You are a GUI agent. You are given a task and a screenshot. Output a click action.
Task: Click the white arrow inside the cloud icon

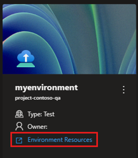click(26, 58)
